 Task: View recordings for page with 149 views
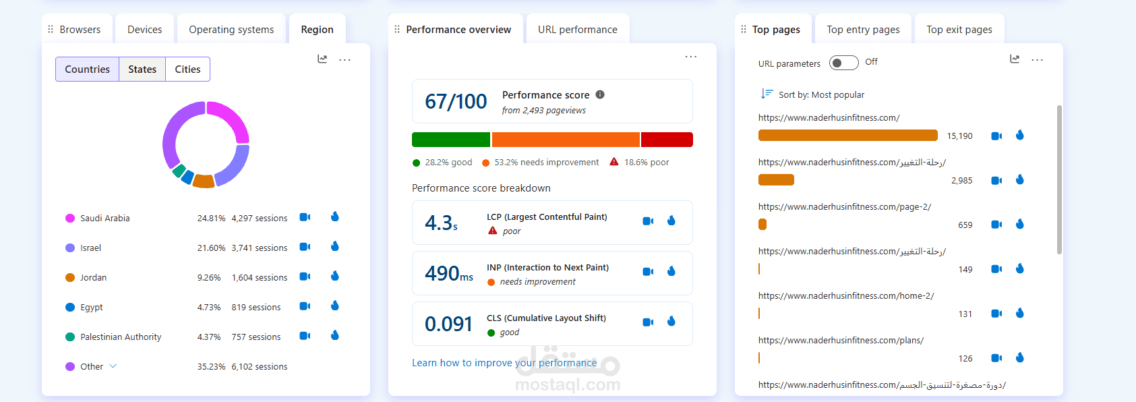pyautogui.click(x=996, y=269)
